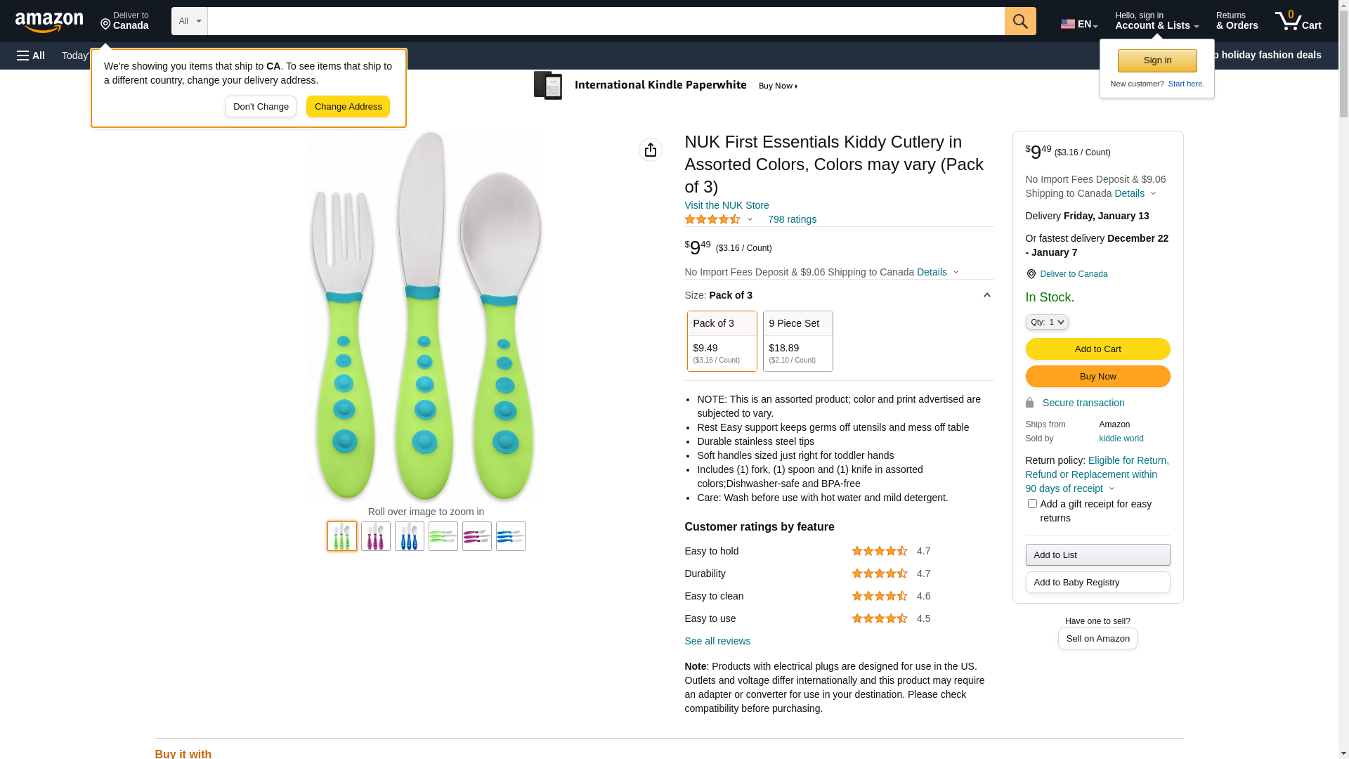Click the search magnifier button

[x=1019, y=21]
